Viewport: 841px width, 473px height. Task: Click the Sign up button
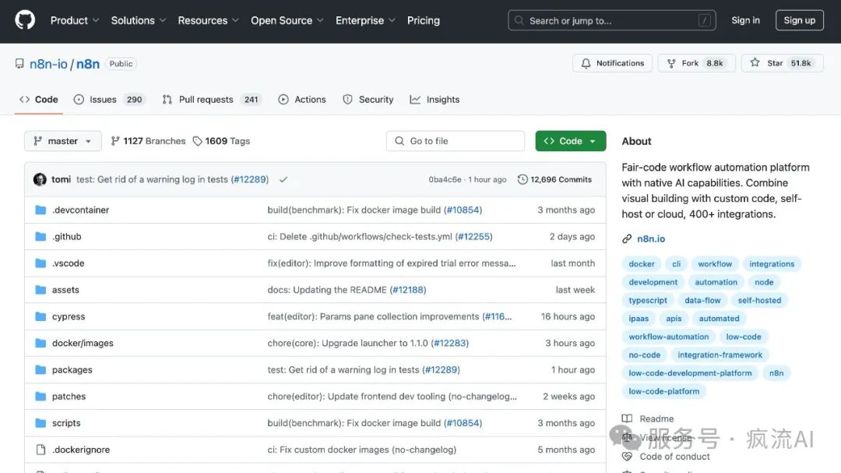(x=799, y=20)
